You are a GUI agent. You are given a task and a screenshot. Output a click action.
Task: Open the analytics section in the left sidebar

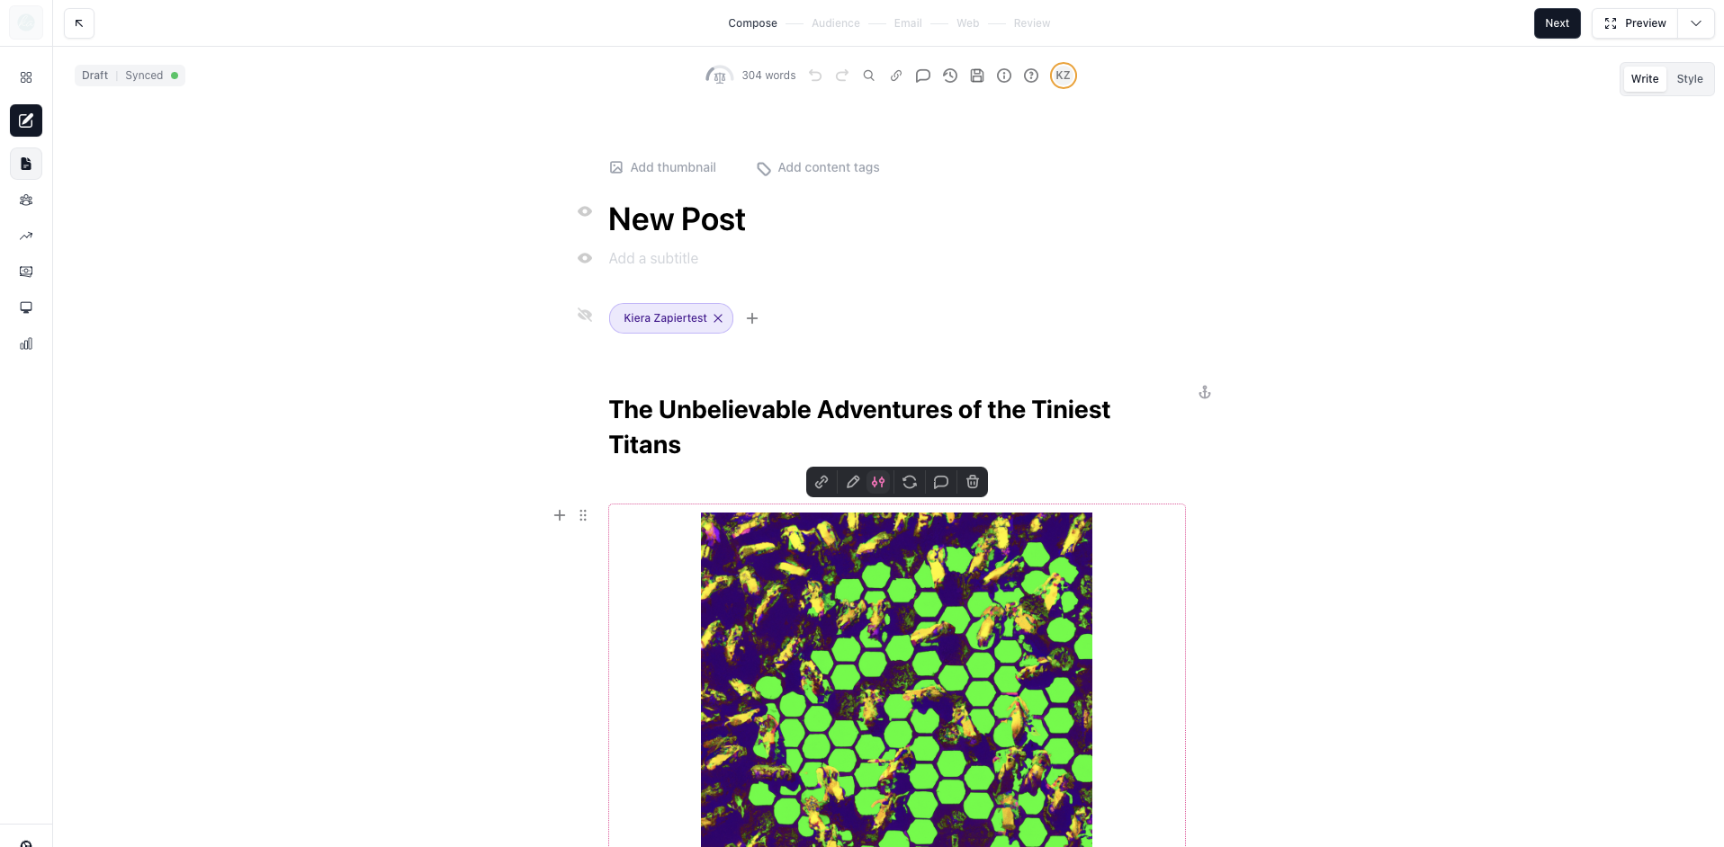click(x=26, y=343)
